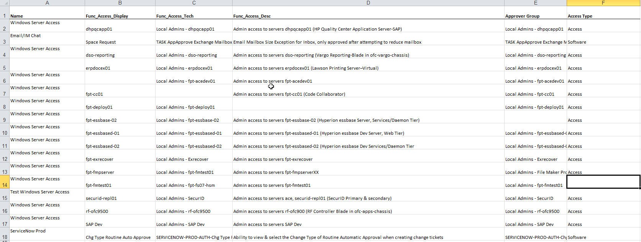
Task: Select the erpdocex01 display cell
Action: 120,65
